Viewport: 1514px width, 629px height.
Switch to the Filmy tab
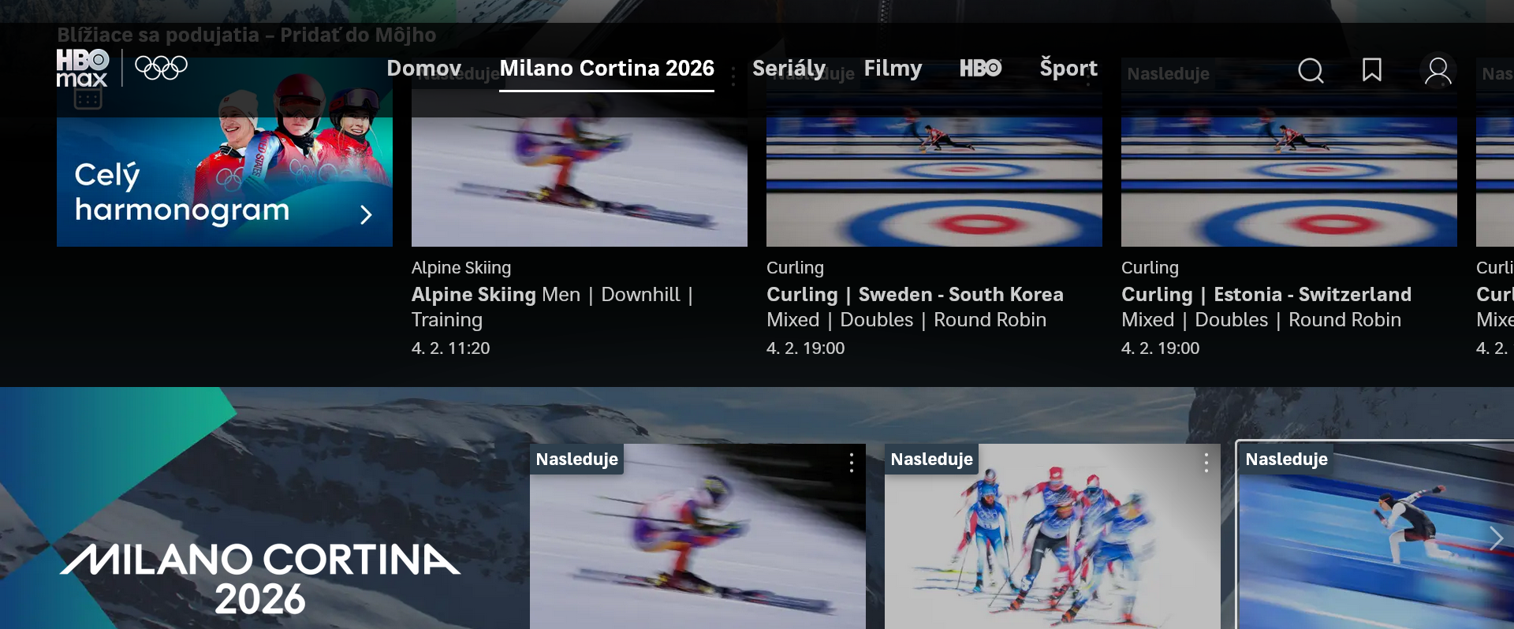click(893, 69)
